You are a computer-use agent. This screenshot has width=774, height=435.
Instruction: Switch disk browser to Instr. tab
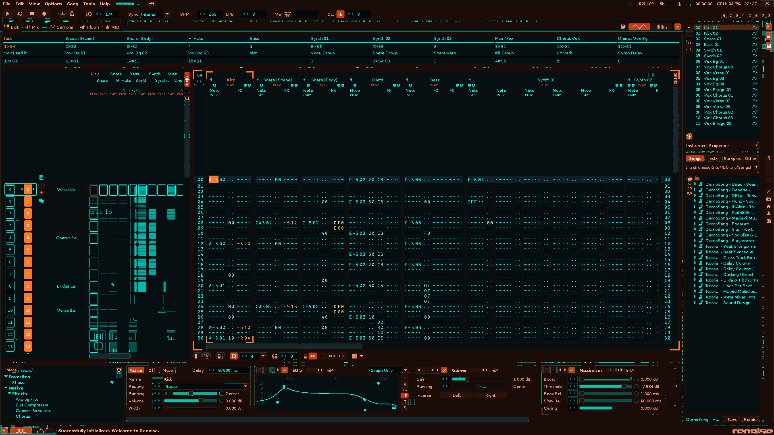(x=713, y=159)
